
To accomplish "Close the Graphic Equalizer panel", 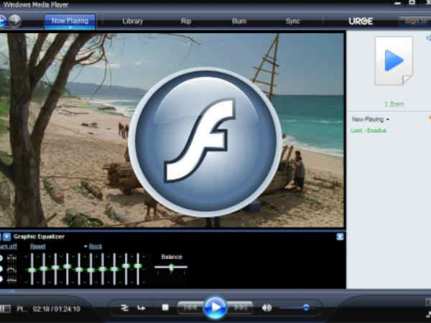I will click(x=340, y=236).
